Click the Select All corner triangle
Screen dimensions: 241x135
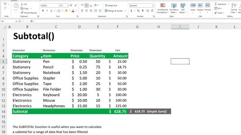[4, 27]
